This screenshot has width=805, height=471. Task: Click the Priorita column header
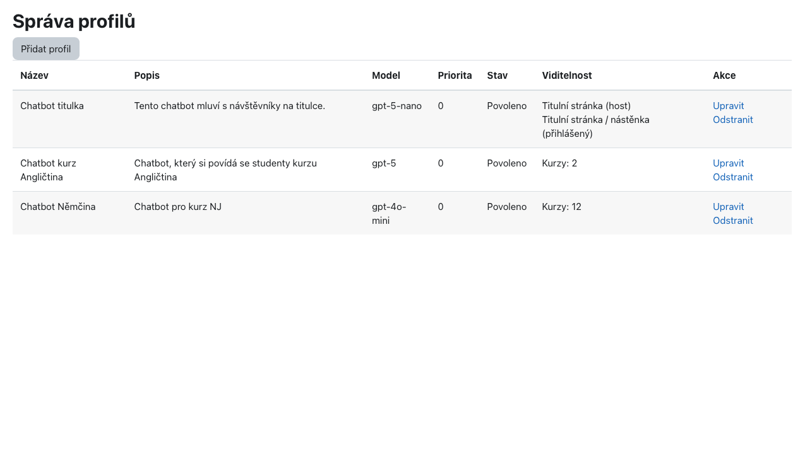[x=455, y=76]
